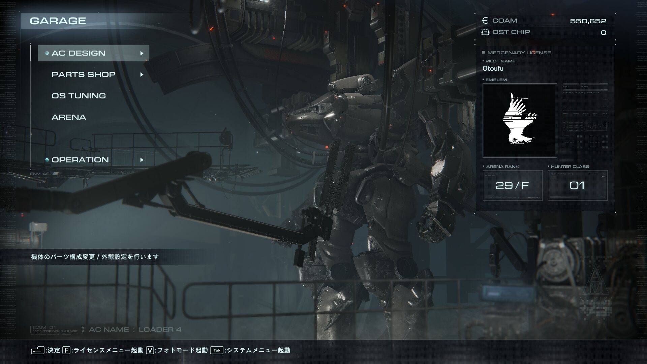Click the bullet dot beside AC DESIGN
The width and height of the screenshot is (647, 364).
(47, 53)
